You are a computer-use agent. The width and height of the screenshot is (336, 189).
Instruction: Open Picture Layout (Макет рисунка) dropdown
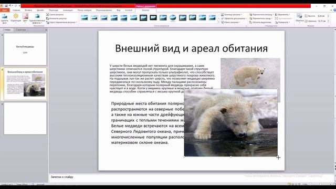(230, 22)
